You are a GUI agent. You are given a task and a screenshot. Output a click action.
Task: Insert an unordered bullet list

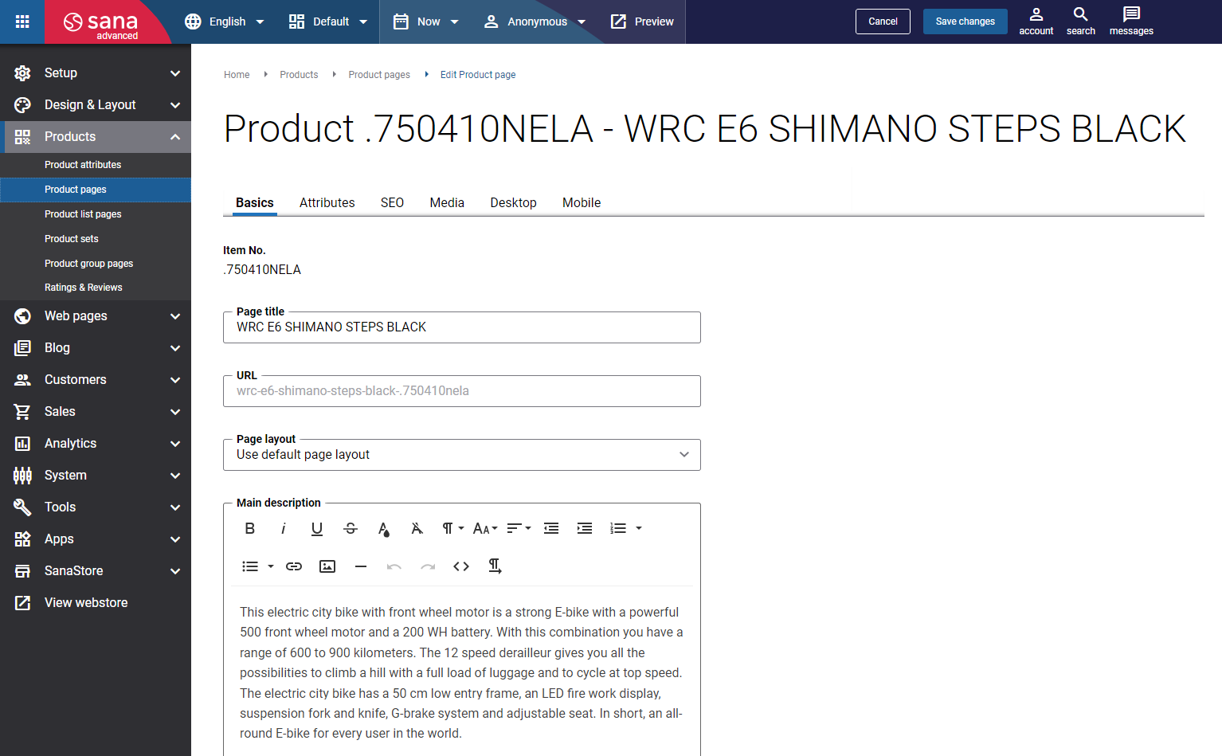250,566
